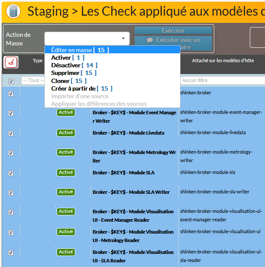Click Activé badge of Event Manager Reader row
This screenshot has height=267, width=265.
coord(66,211)
